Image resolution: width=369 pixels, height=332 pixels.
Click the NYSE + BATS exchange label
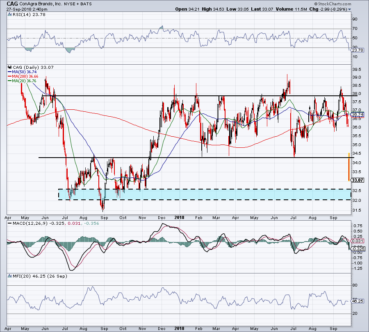click(78, 4)
